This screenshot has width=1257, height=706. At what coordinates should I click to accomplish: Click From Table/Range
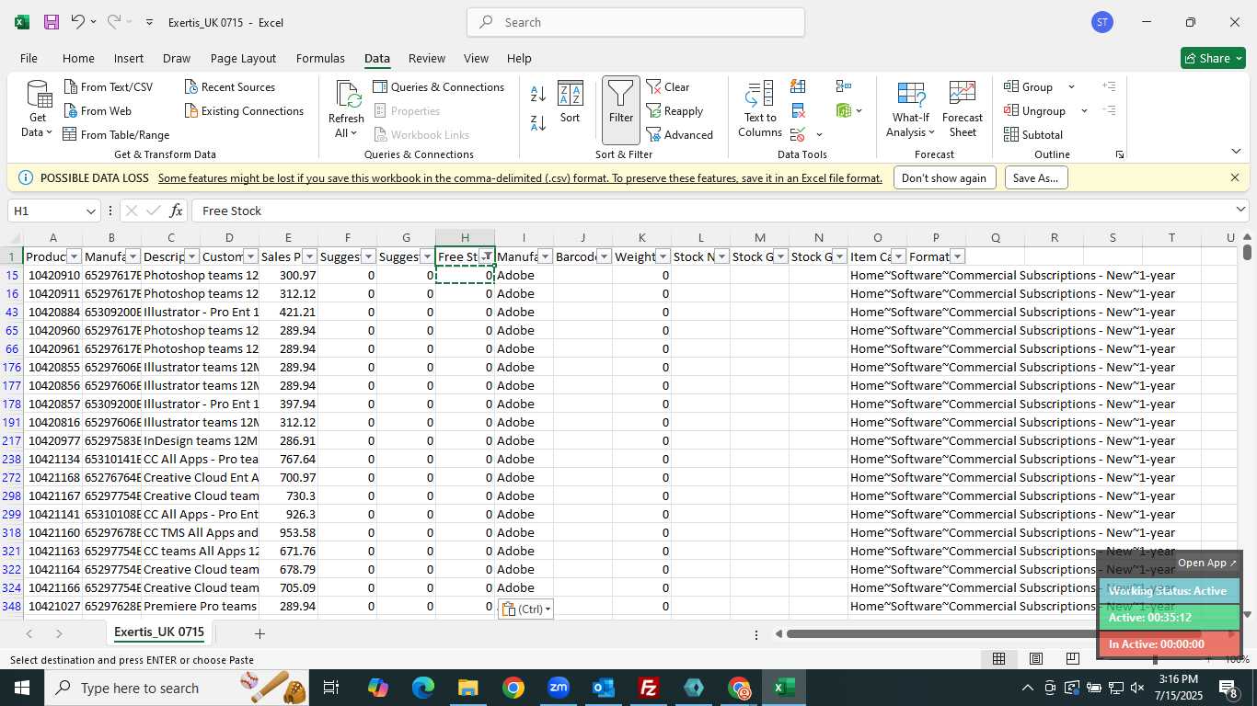pos(116,134)
